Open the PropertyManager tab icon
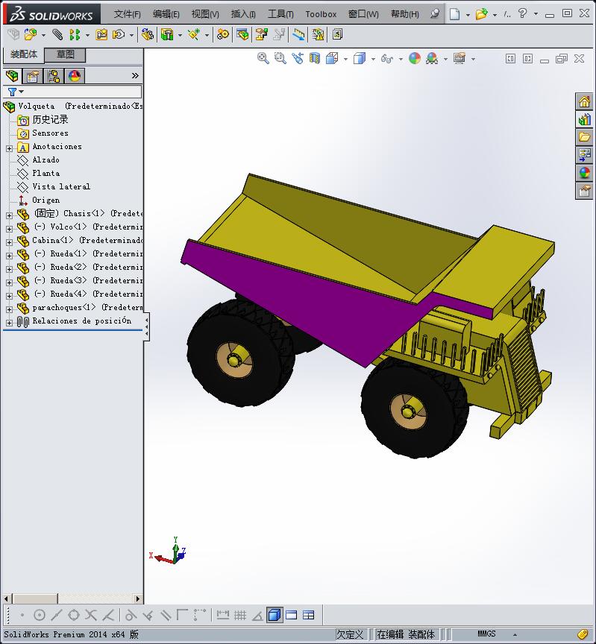 click(x=33, y=76)
